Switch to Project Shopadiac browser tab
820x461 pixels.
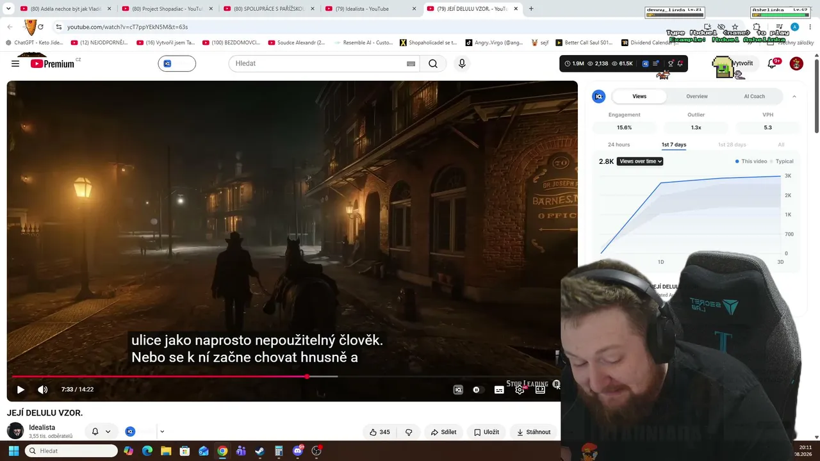pyautogui.click(x=167, y=9)
